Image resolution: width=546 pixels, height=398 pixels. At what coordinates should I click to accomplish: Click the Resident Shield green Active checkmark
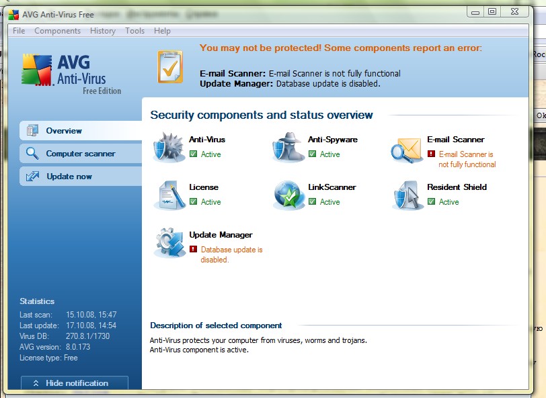pos(431,201)
